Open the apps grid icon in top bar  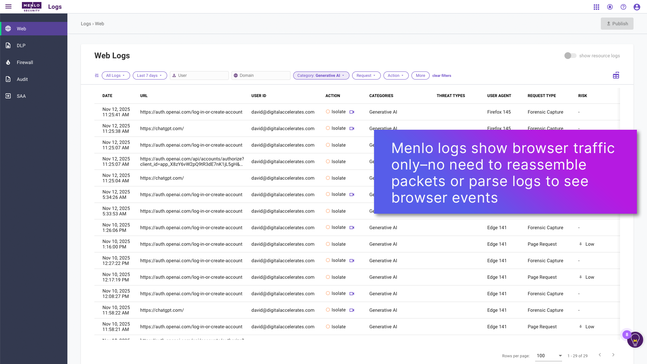click(596, 7)
